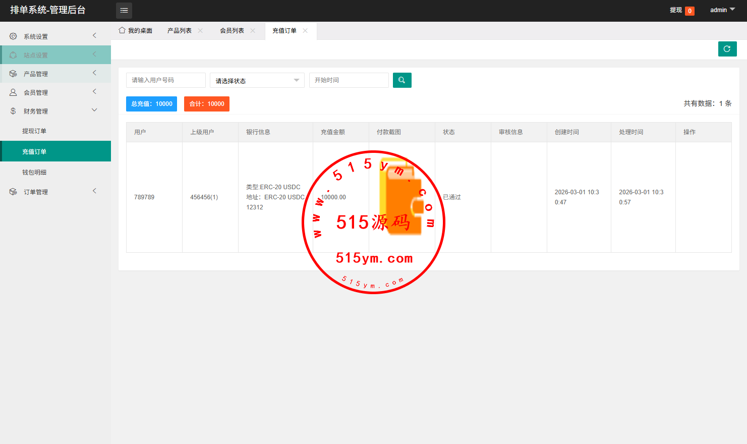Click the 产品管理 box icon
Image resolution: width=747 pixels, height=444 pixels.
[13, 74]
